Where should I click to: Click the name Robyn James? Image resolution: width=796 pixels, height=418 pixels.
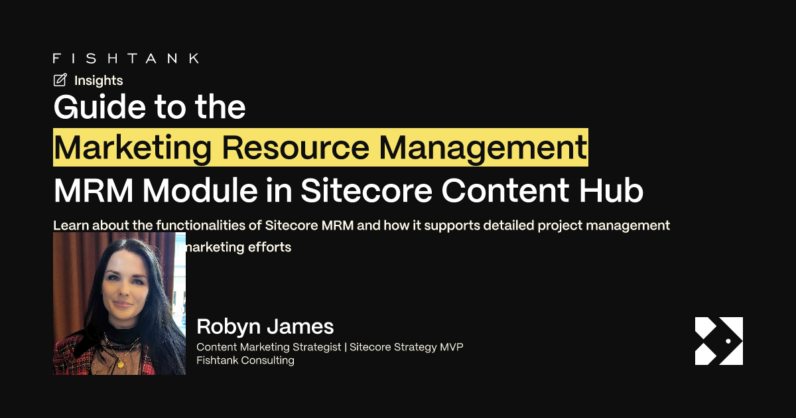click(265, 326)
